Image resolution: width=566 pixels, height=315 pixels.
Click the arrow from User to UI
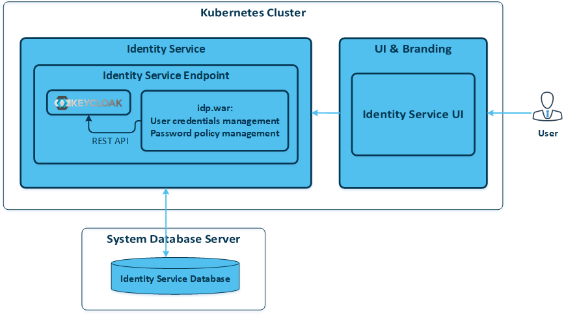(509, 114)
